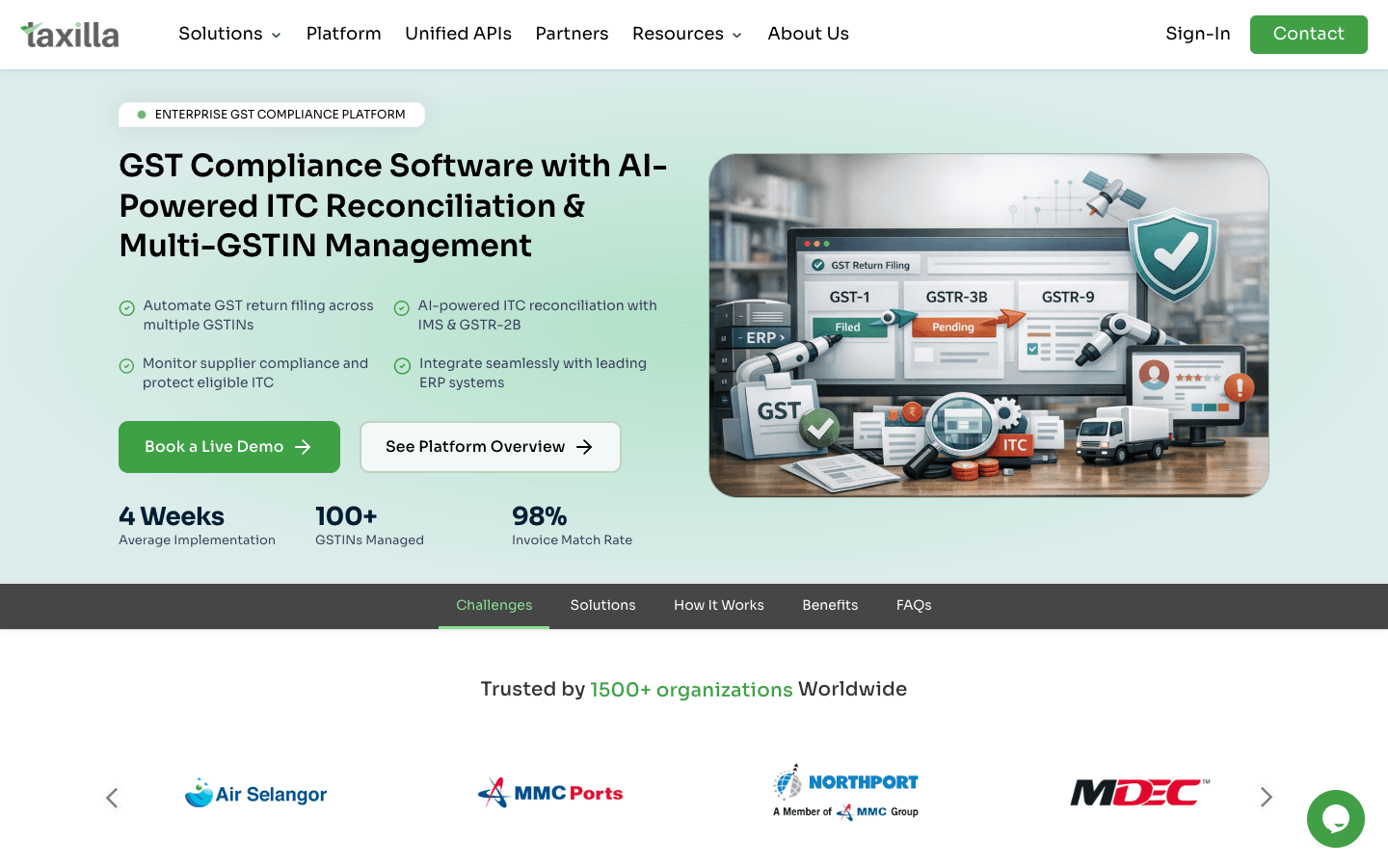Click 'Average Implementation' label
This screenshot has height=867, width=1388.
click(197, 540)
